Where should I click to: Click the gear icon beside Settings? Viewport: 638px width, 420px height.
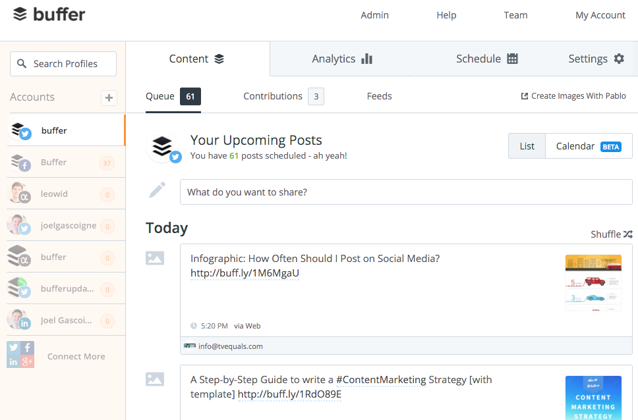[x=619, y=59]
